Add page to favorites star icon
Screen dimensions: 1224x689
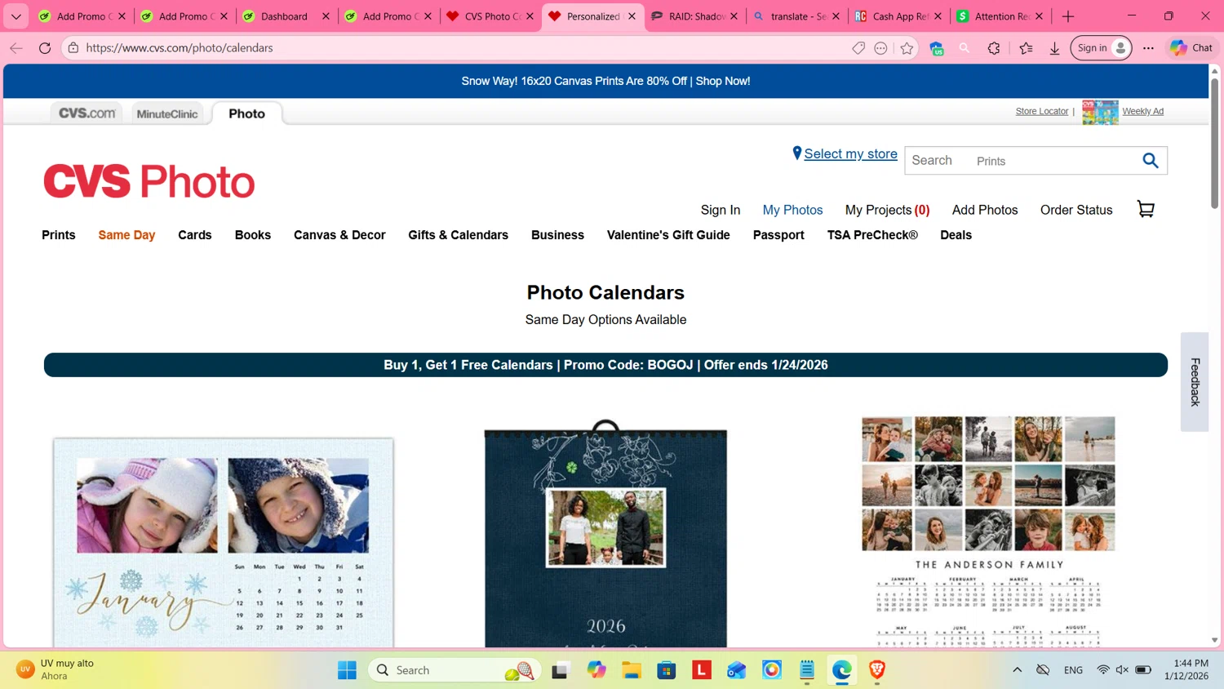907,48
